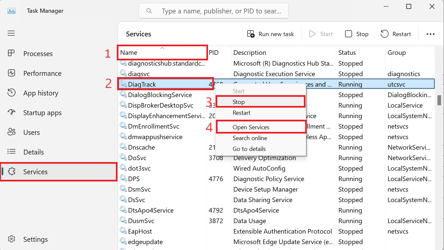Click the Run new task icon
Viewport: 444px width, 250px height.
pos(251,34)
